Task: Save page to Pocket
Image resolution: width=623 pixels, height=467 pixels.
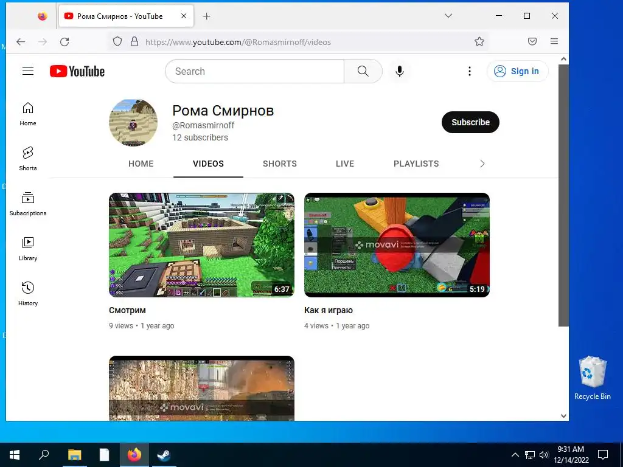Action: (532, 42)
